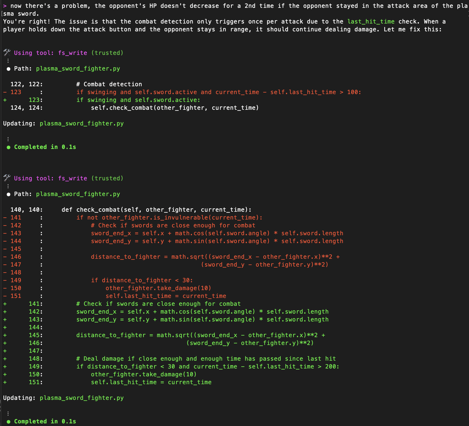The width and height of the screenshot is (469, 426).
Task: Click the highlighted last_hit_time in the reply text
Action: tap(371, 21)
